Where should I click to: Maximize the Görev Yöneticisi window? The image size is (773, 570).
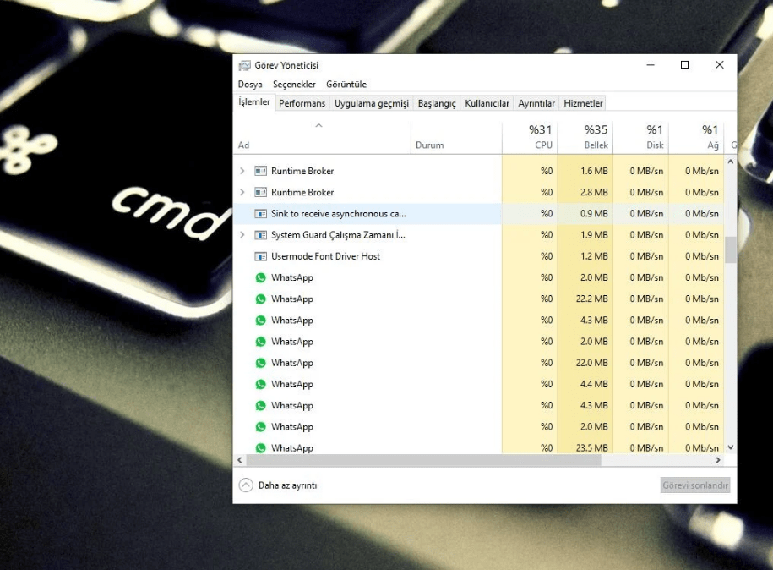coord(685,64)
